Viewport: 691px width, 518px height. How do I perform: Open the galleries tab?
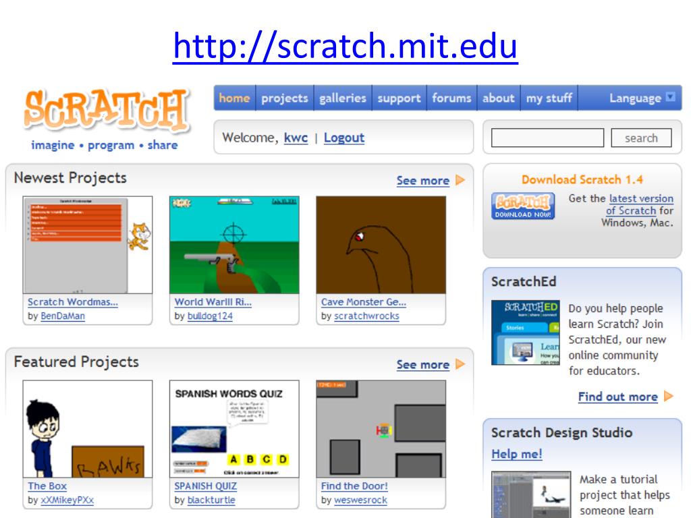343,98
